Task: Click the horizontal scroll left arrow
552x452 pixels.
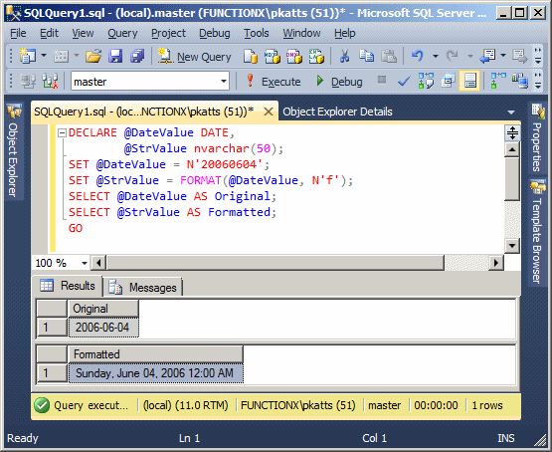Action: pos(98,263)
